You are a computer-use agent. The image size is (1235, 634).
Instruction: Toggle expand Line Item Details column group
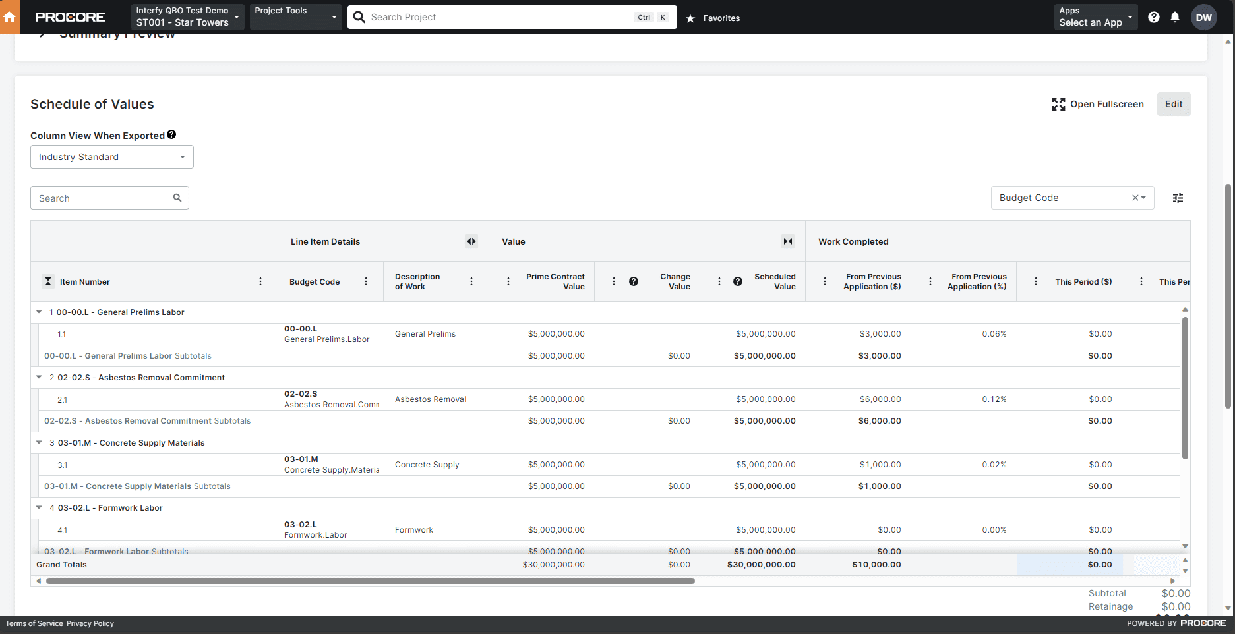(x=471, y=242)
